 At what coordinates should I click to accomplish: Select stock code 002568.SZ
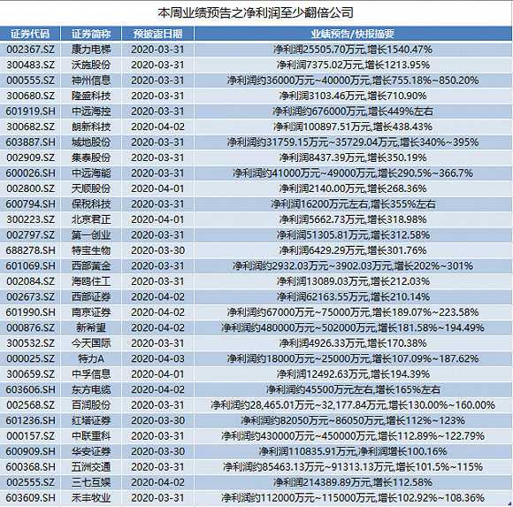30,405
